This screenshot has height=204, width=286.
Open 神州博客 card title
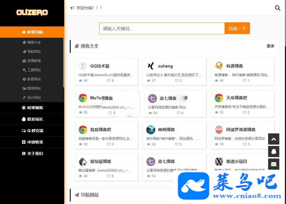pyautogui.click(x=166, y=130)
